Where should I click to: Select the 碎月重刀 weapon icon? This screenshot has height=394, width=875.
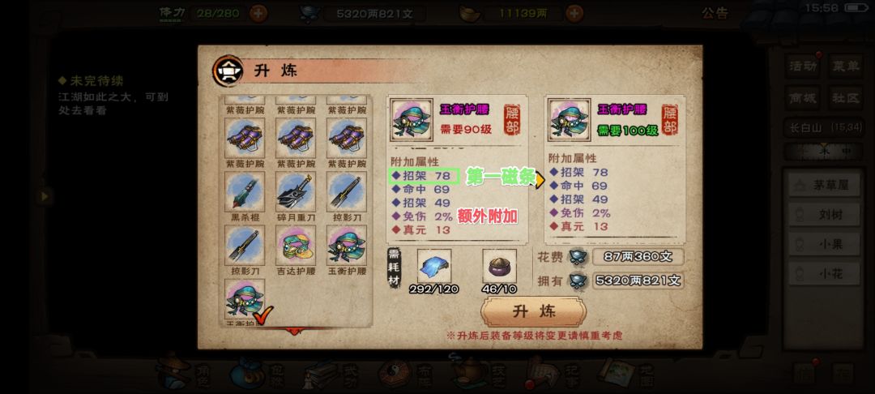click(296, 191)
